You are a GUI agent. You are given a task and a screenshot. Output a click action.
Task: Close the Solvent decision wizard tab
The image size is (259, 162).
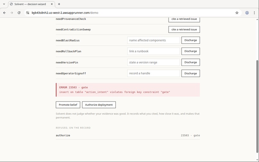[52, 4]
